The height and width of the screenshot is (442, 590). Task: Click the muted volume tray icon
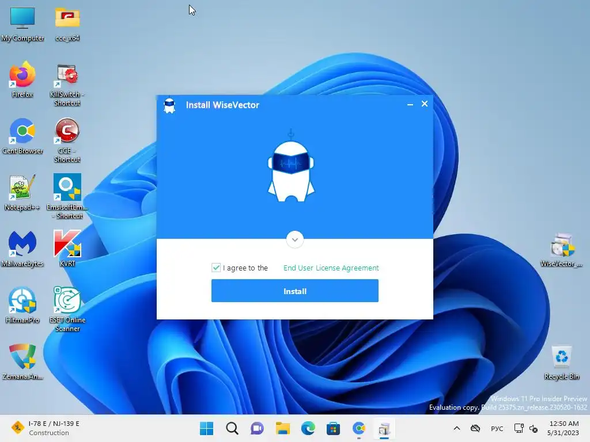533,428
